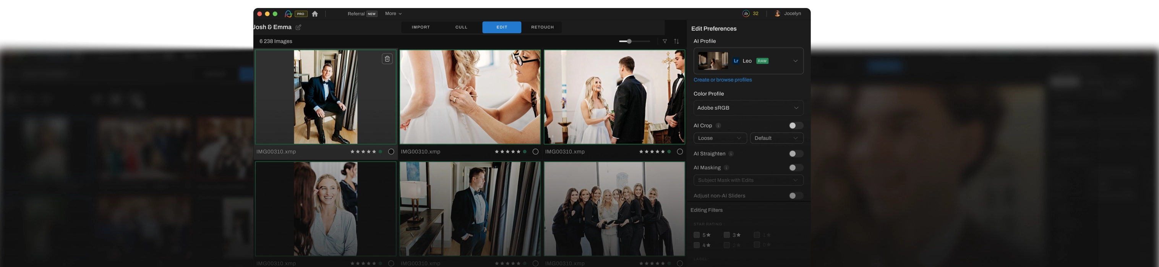Open the groom seated in chair thumbnail
The height and width of the screenshot is (267, 1159).
[325, 97]
